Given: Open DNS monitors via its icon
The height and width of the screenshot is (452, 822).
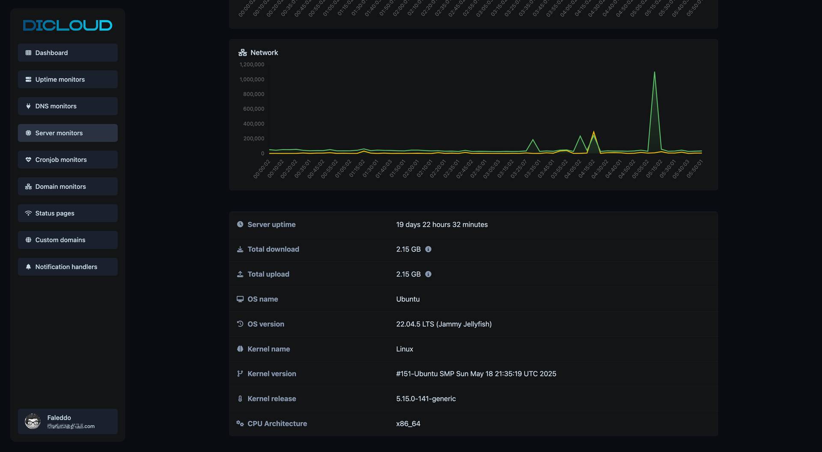Looking at the screenshot, I should click(x=28, y=106).
